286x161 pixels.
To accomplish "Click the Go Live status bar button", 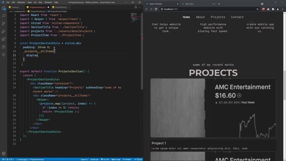I will pos(105,160).
